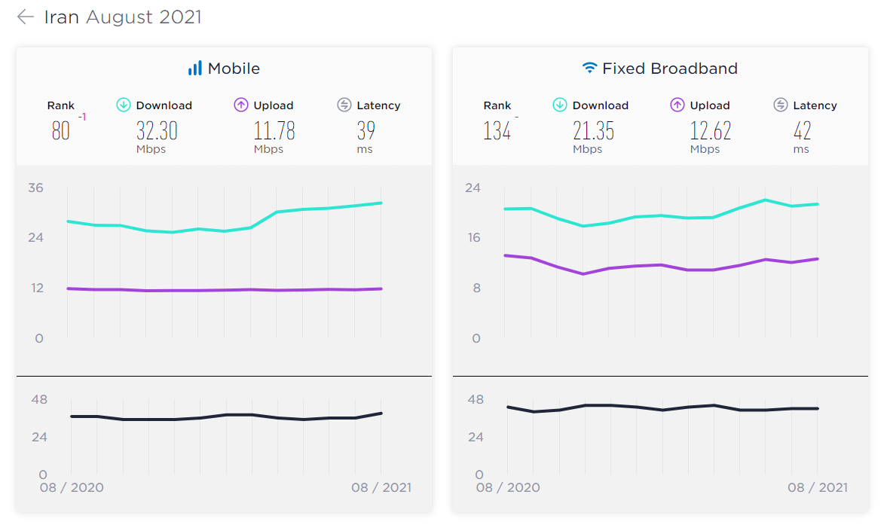
Task: Click the Fixed Broadband Download arrow icon
Action: (x=560, y=105)
